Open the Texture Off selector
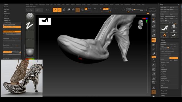The image size is (182, 102). click(30, 44)
